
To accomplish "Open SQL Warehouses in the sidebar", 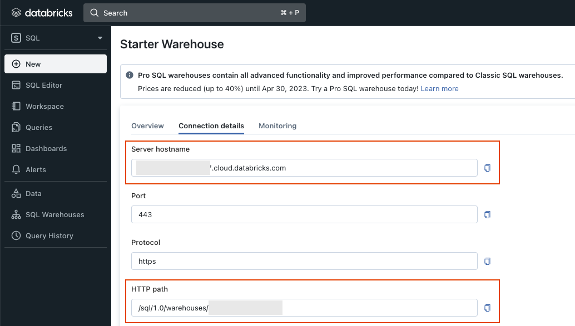I will click(54, 214).
